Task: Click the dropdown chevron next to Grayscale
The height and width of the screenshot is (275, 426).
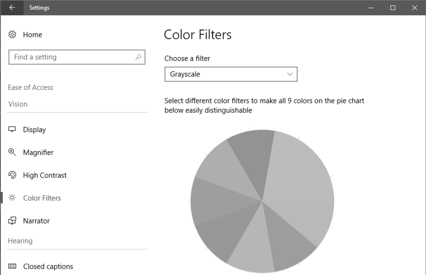Action: 290,74
